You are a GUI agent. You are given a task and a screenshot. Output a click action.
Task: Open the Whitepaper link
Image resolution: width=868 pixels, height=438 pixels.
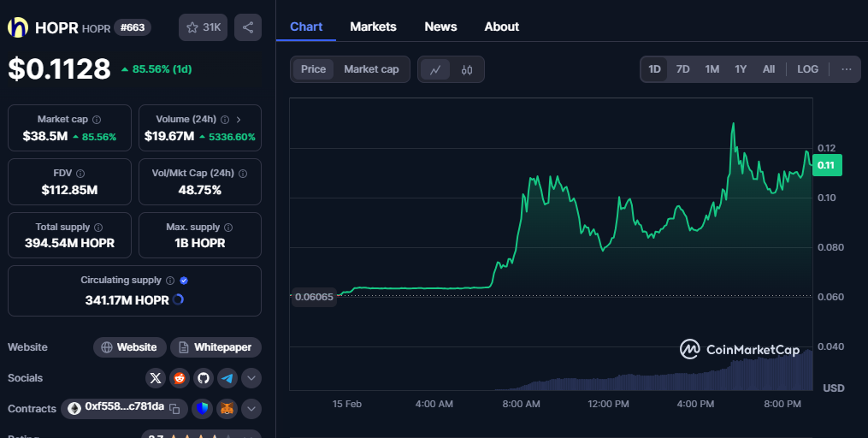tap(216, 347)
